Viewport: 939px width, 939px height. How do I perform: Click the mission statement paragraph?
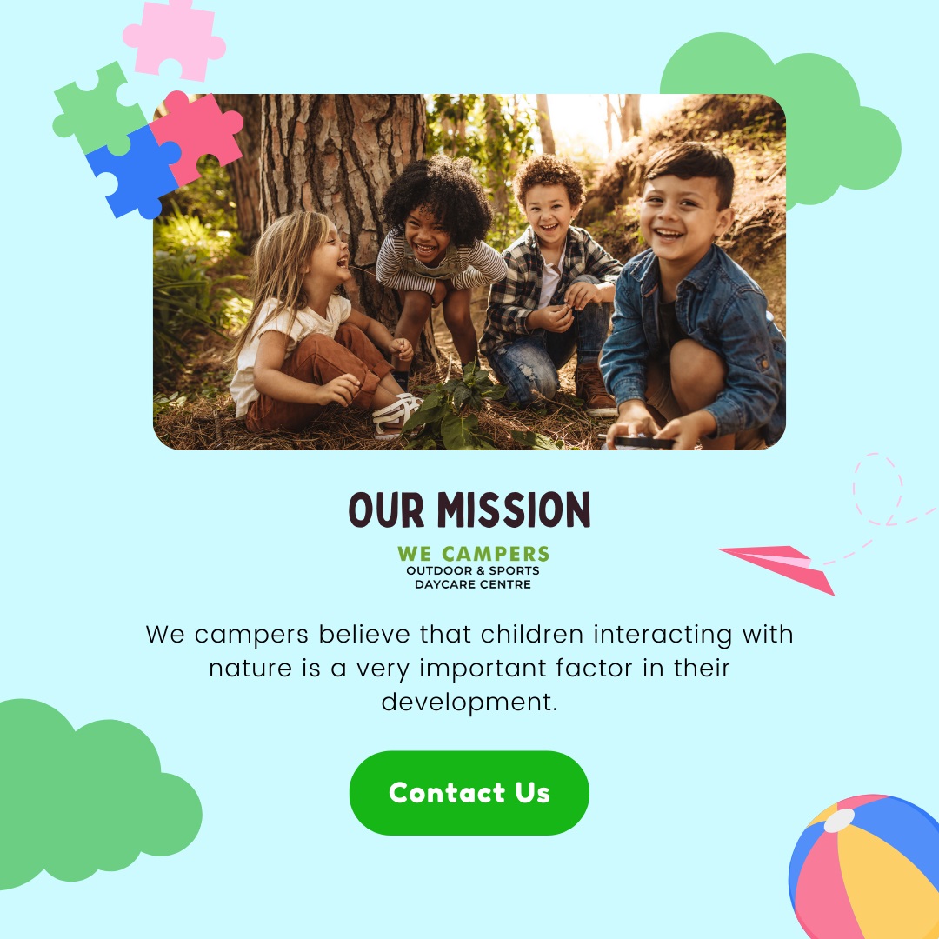(469, 668)
